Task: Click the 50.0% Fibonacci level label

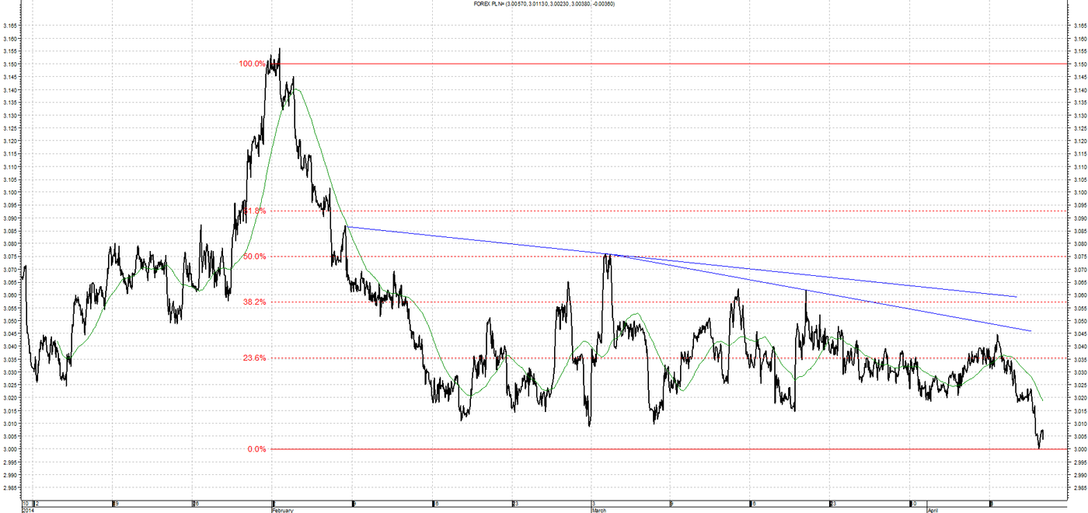Action: [x=255, y=256]
